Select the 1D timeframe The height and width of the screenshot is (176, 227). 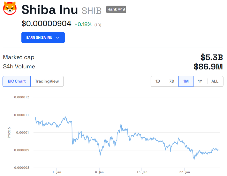[158, 81]
